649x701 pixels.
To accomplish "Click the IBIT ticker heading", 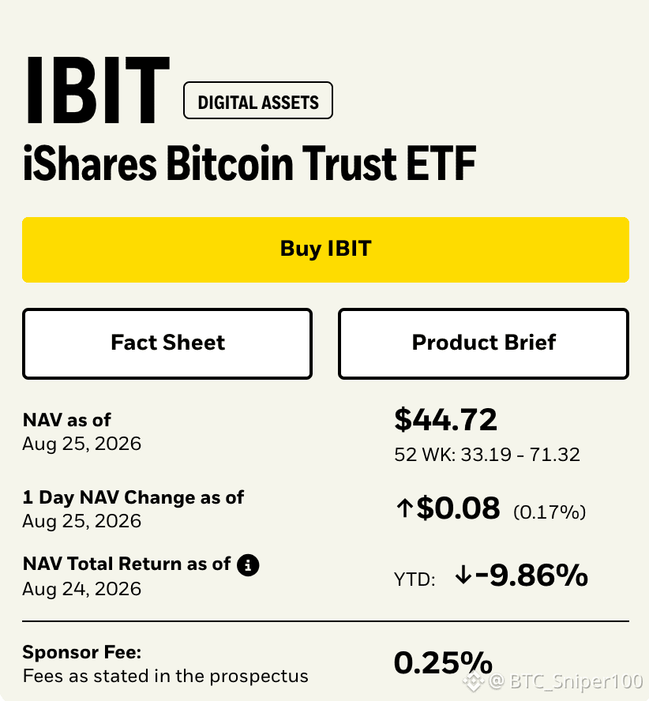I will [x=97, y=90].
